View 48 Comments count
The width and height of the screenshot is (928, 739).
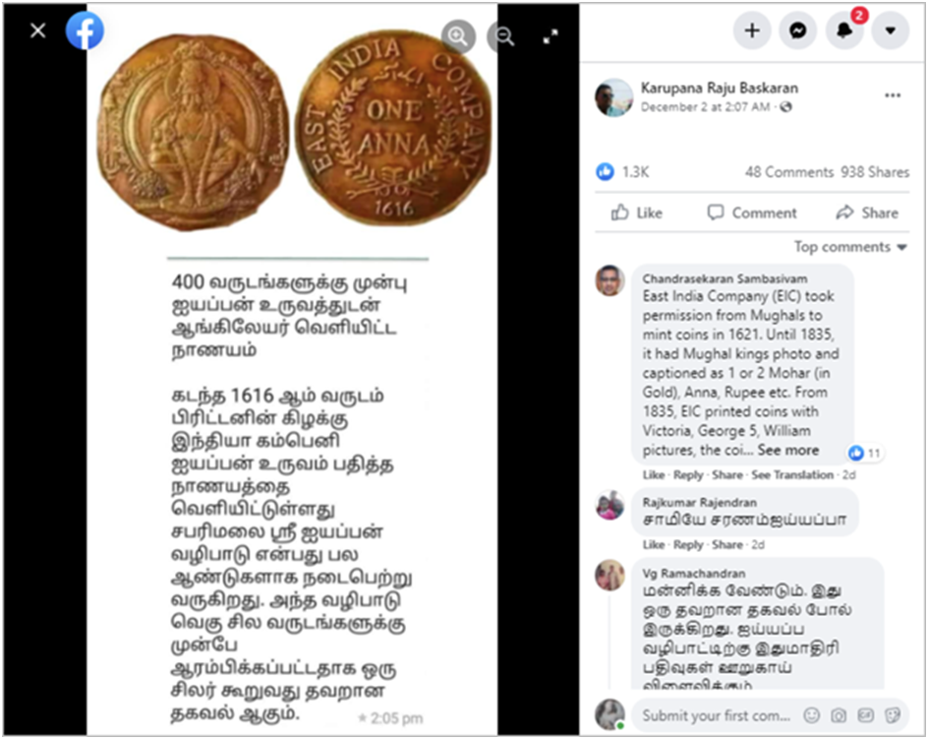(x=789, y=172)
